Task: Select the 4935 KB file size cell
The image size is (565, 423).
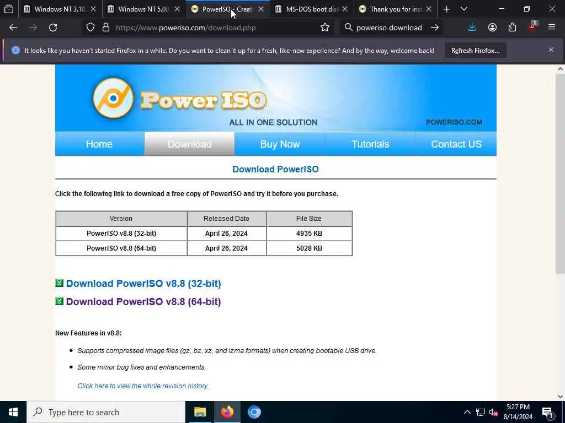Action: coord(309,234)
